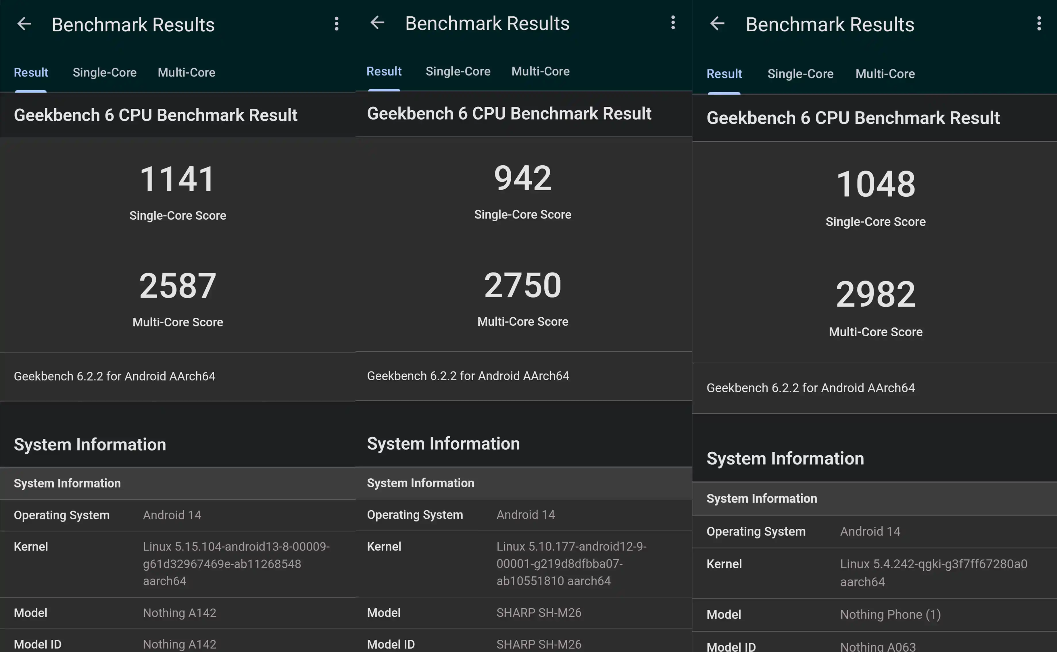Screen dimensions: 1057x652
Task: Open the Multi-Core tab for the SHARP device
Action: tap(541, 71)
